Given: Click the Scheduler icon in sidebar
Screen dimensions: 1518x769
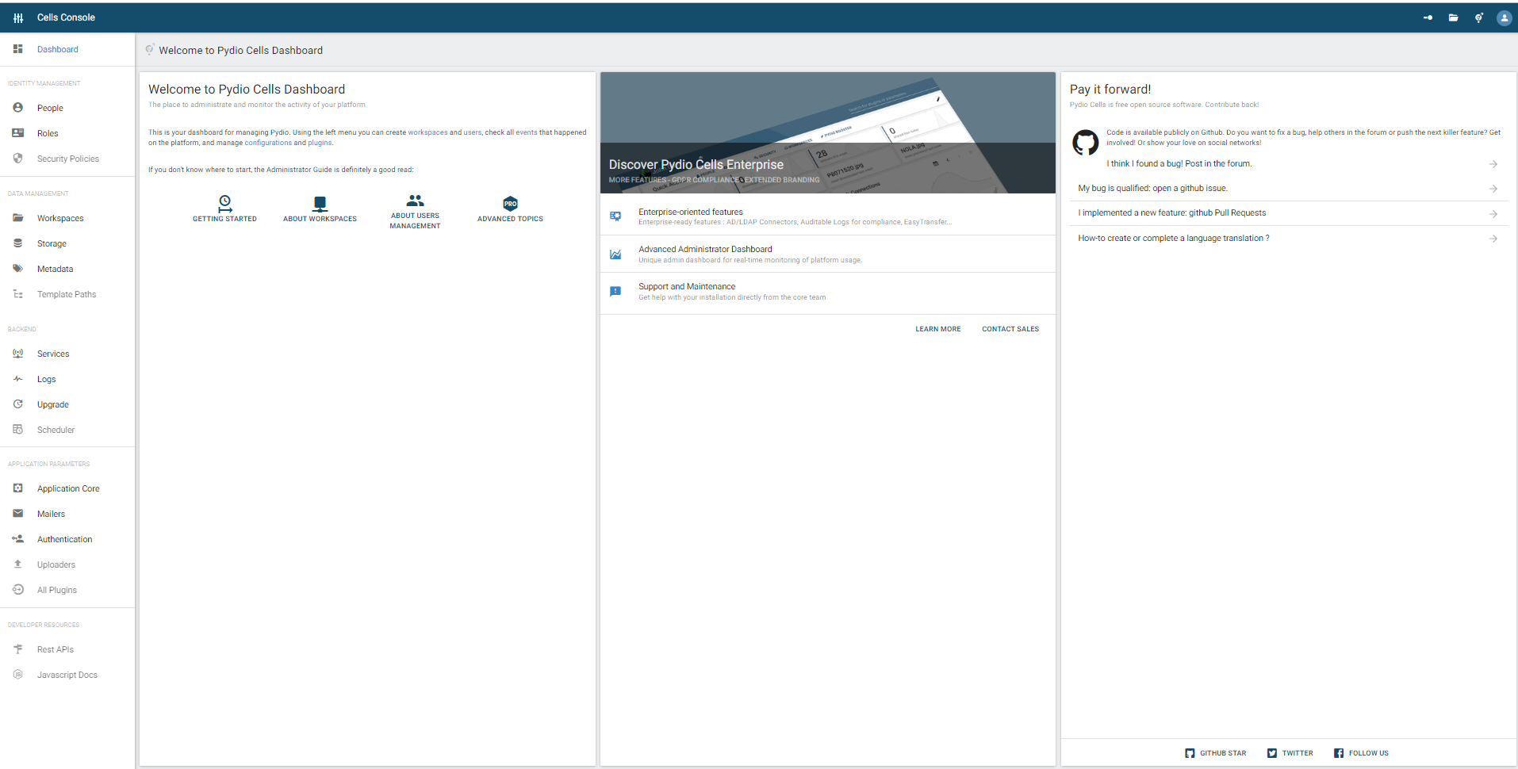Looking at the screenshot, I should [17, 430].
